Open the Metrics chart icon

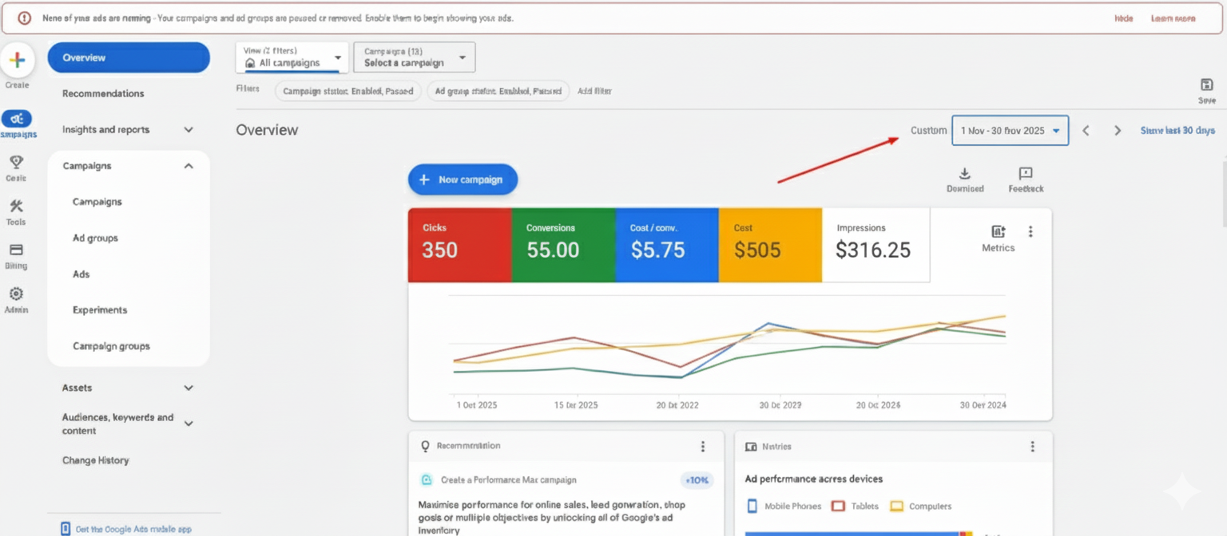[x=998, y=232]
